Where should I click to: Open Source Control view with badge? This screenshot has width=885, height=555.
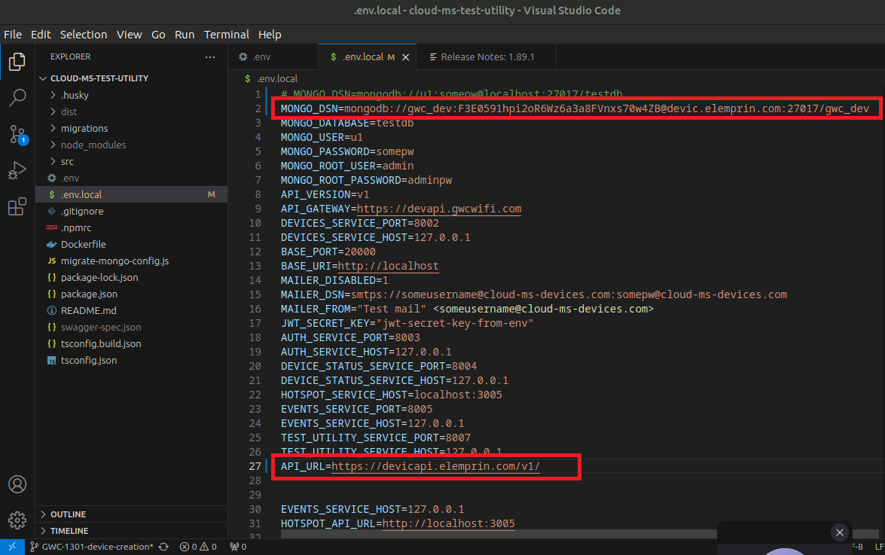pos(17,135)
